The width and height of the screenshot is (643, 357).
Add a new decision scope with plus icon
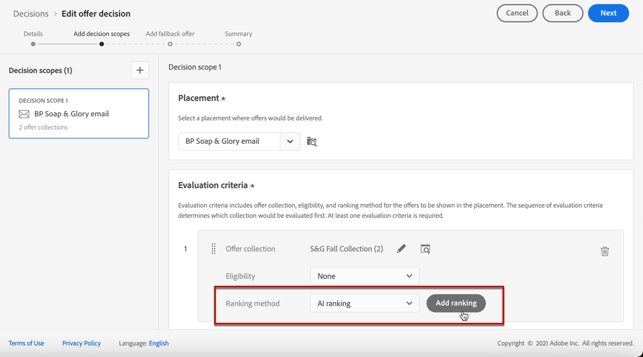pos(140,70)
